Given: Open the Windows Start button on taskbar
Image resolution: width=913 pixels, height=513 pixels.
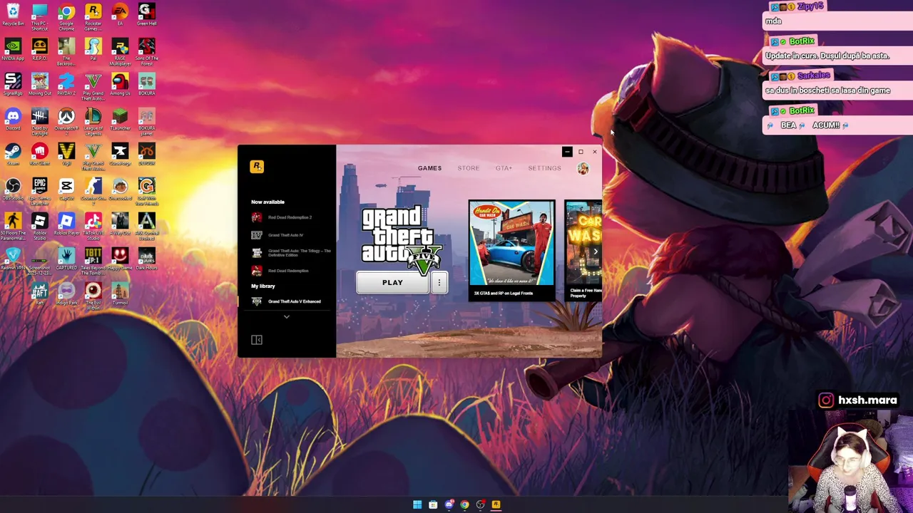Looking at the screenshot, I should point(417,505).
